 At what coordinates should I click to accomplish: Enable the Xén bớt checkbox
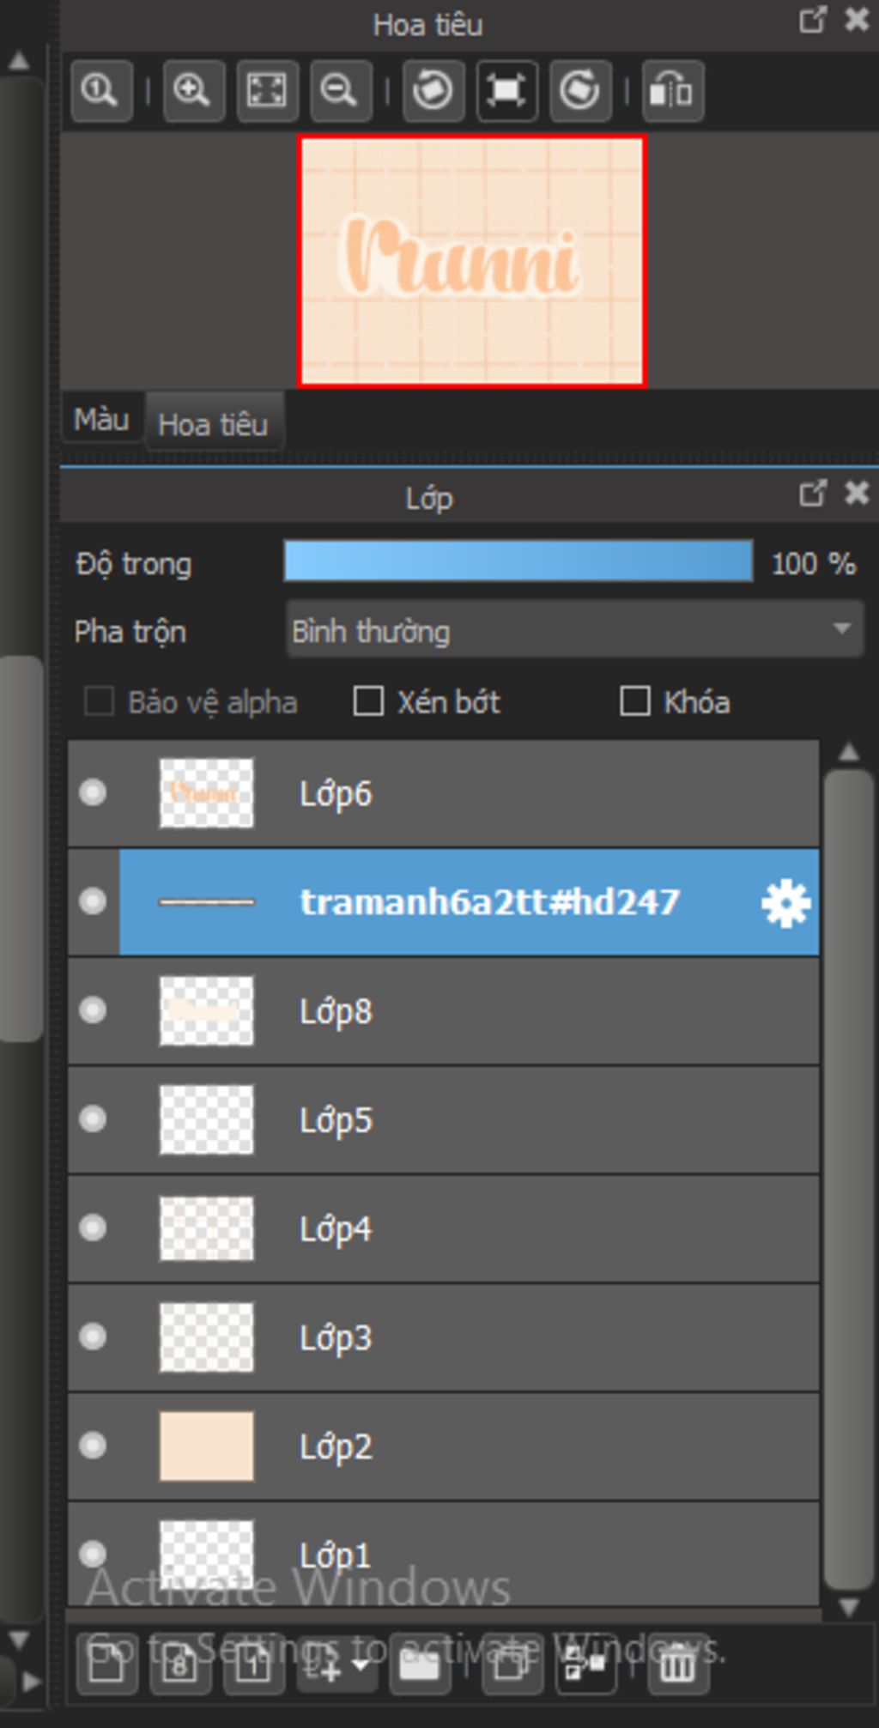click(x=368, y=701)
